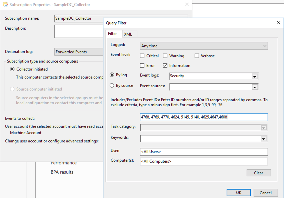This screenshot has width=284, height=198.
Task: Click the Subscription Properties title bar icon
Action: (5, 5)
